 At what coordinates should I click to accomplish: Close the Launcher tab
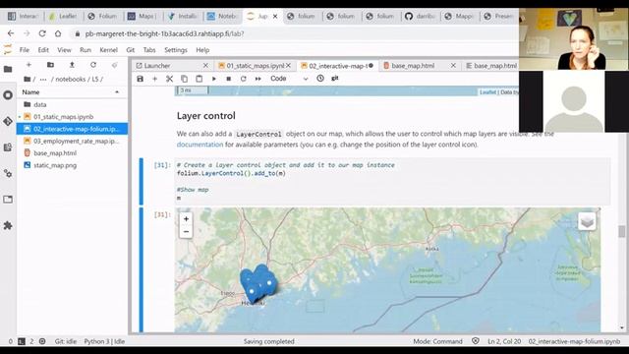pos(205,66)
